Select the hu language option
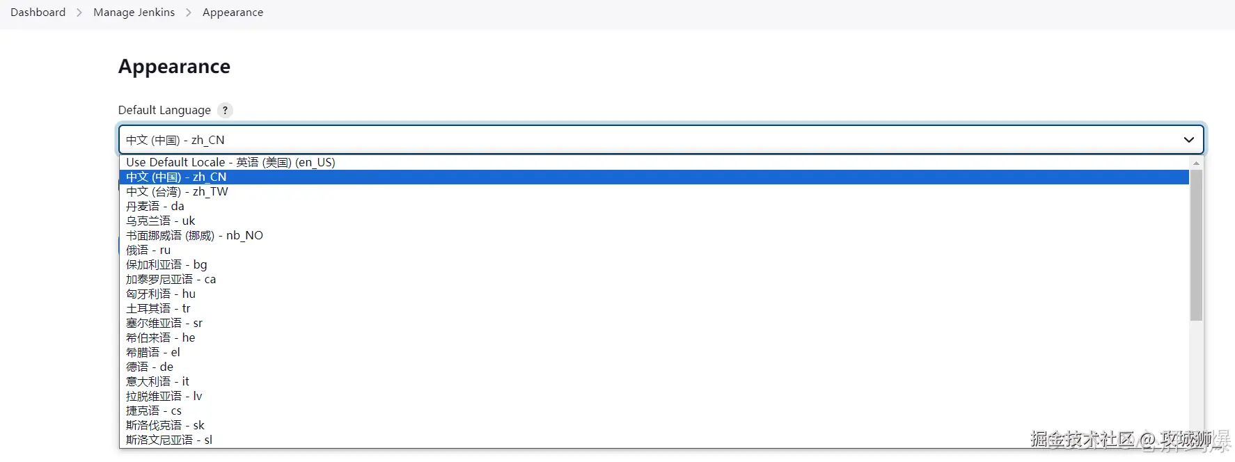Viewport: 1235px width, 462px height. [161, 294]
